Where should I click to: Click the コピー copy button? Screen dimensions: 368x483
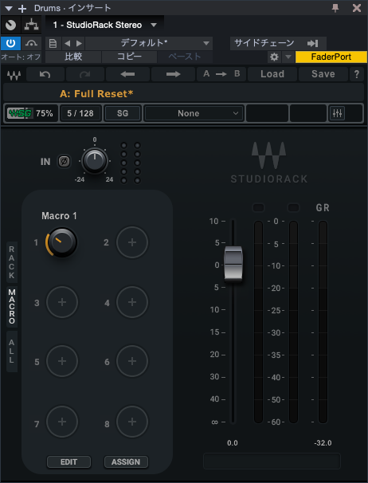tap(129, 57)
